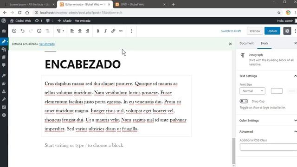Go back in the browser
The height and width of the screenshot is (167, 297).
[5, 13]
